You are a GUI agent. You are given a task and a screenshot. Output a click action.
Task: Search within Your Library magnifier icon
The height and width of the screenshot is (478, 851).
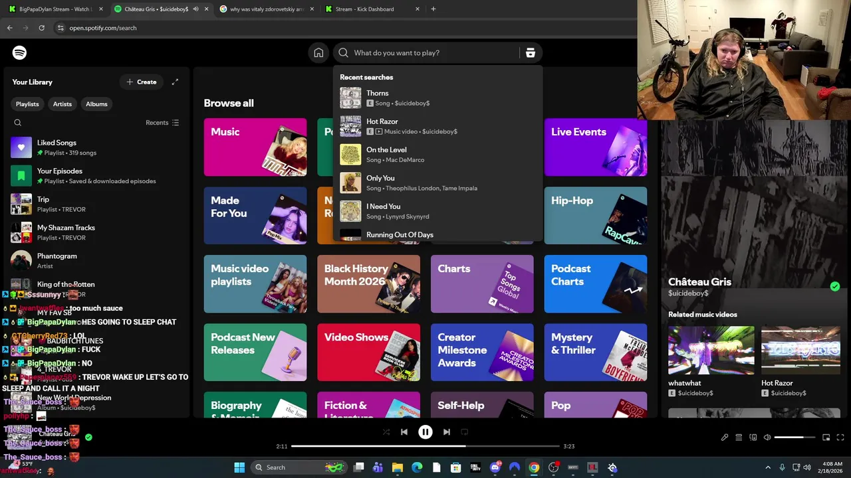coord(18,123)
